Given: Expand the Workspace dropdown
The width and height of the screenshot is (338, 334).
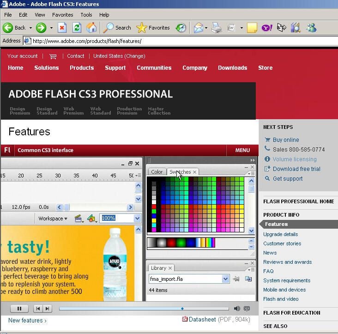Looking at the screenshot, I should pyautogui.click(x=53, y=219).
